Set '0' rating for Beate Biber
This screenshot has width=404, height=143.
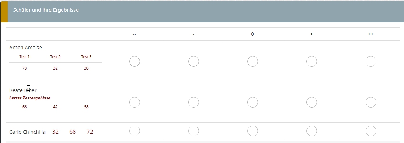[253, 102]
